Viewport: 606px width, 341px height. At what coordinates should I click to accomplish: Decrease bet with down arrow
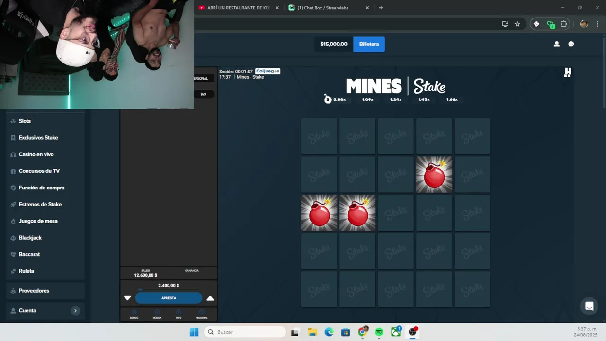(127, 298)
